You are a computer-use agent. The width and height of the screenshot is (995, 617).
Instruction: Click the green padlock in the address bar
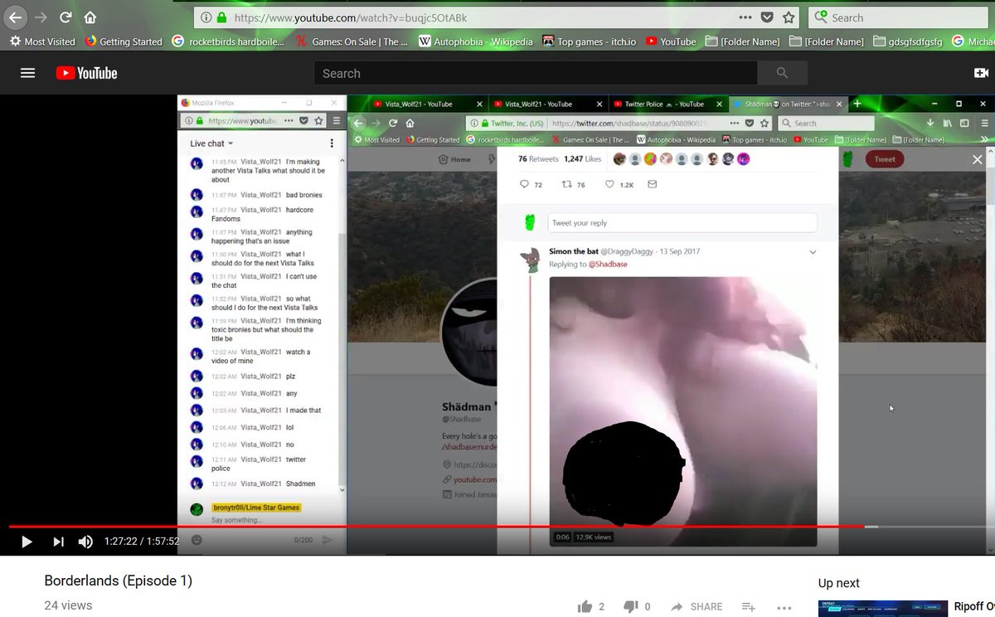pyautogui.click(x=221, y=17)
